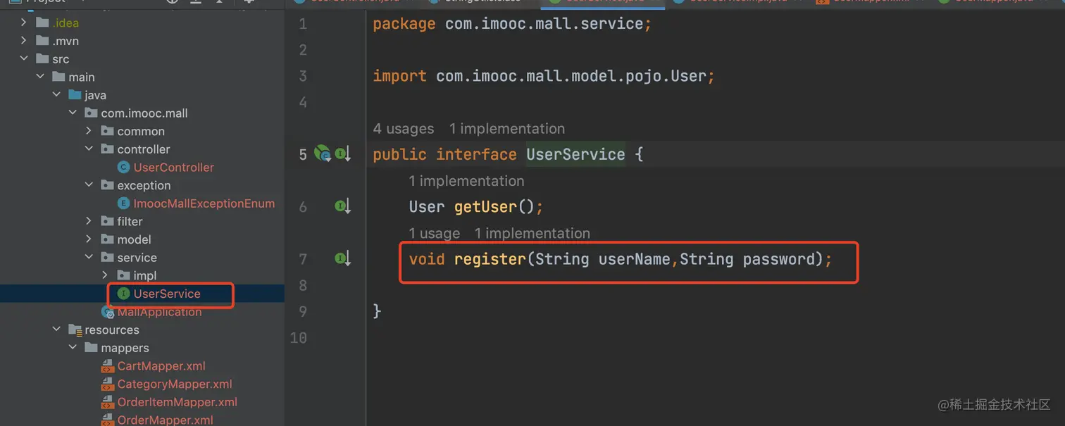This screenshot has height=426, width=1065.
Task: Click the register method name in the editor
Action: pyautogui.click(x=490, y=259)
